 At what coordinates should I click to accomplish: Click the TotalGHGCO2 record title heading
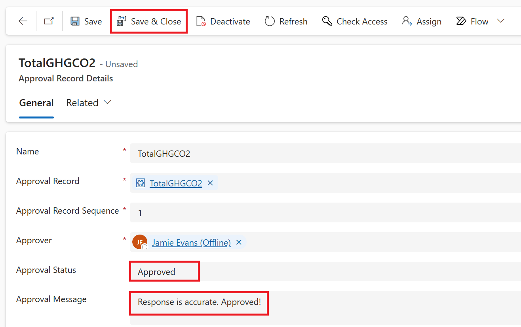[57, 63]
